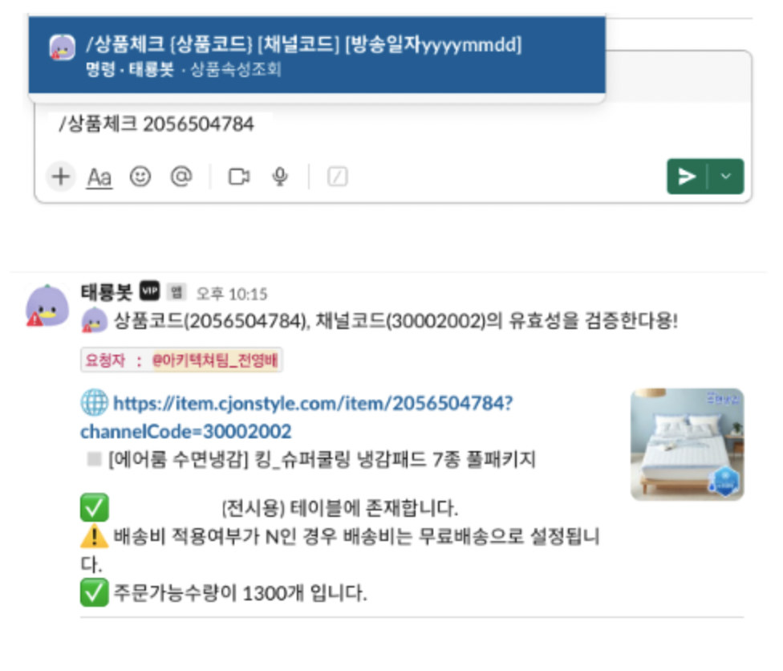
Task: Select the /상품체크 command suggestion
Action: (x=317, y=55)
